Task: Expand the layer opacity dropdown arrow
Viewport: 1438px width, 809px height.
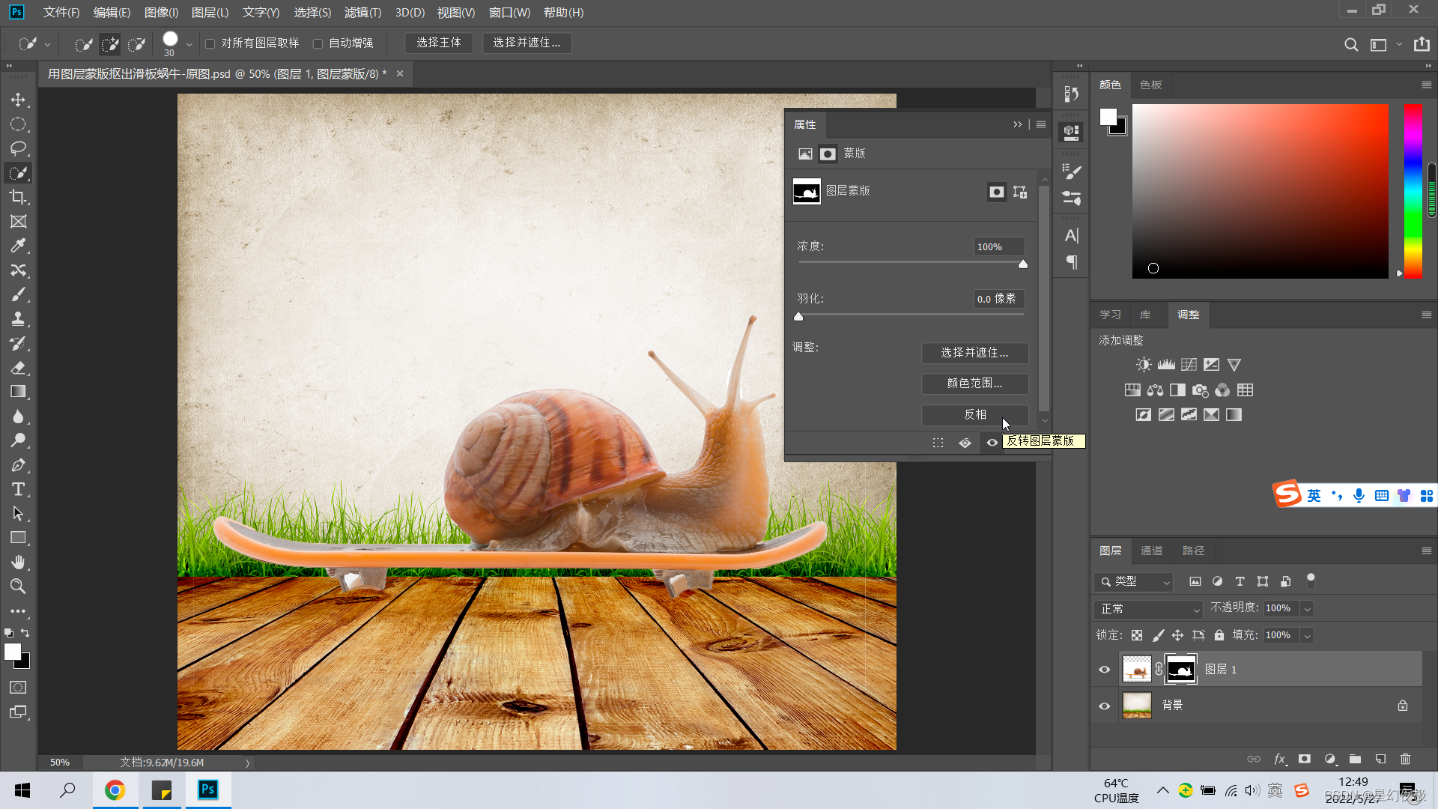Action: point(1307,609)
